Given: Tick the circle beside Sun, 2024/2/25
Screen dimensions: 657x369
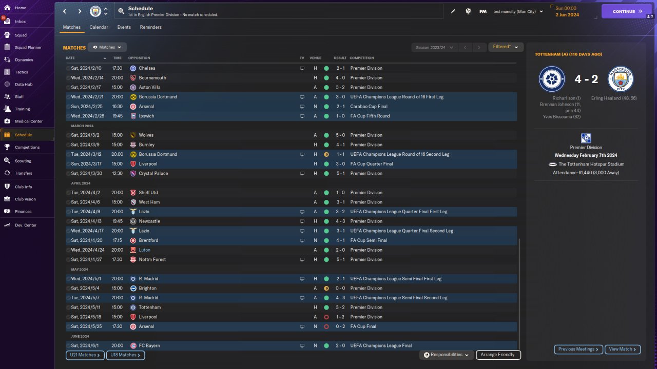Looking at the screenshot, I should coord(68,107).
